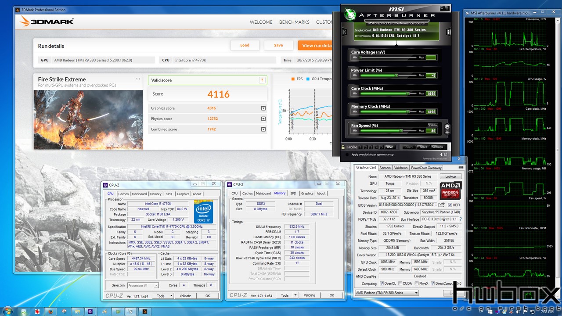The width and height of the screenshot is (562, 316).
Task: Click OK in the CPU-Z Memory window
Action: tap(331, 295)
